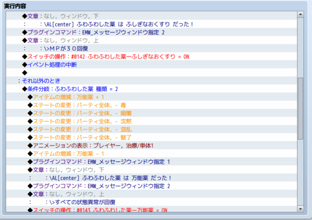Select the first 文章 なし, ウィンドウ, 下 row
This screenshot has width=312, height=220.
(152, 16)
